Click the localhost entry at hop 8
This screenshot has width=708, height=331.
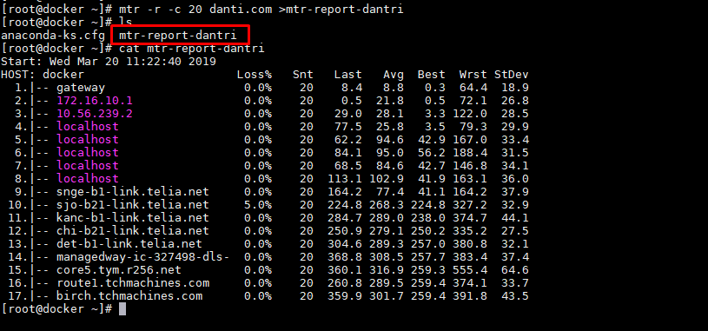coord(88,178)
